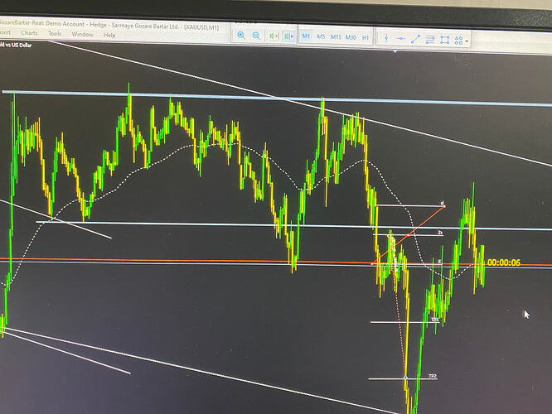Open the shapes objects tool
Viewport: 552px width, 414px height.
[458, 41]
